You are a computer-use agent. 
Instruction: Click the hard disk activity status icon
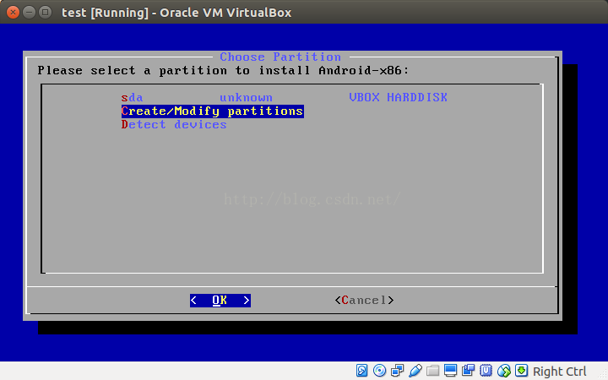click(x=361, y=371)
